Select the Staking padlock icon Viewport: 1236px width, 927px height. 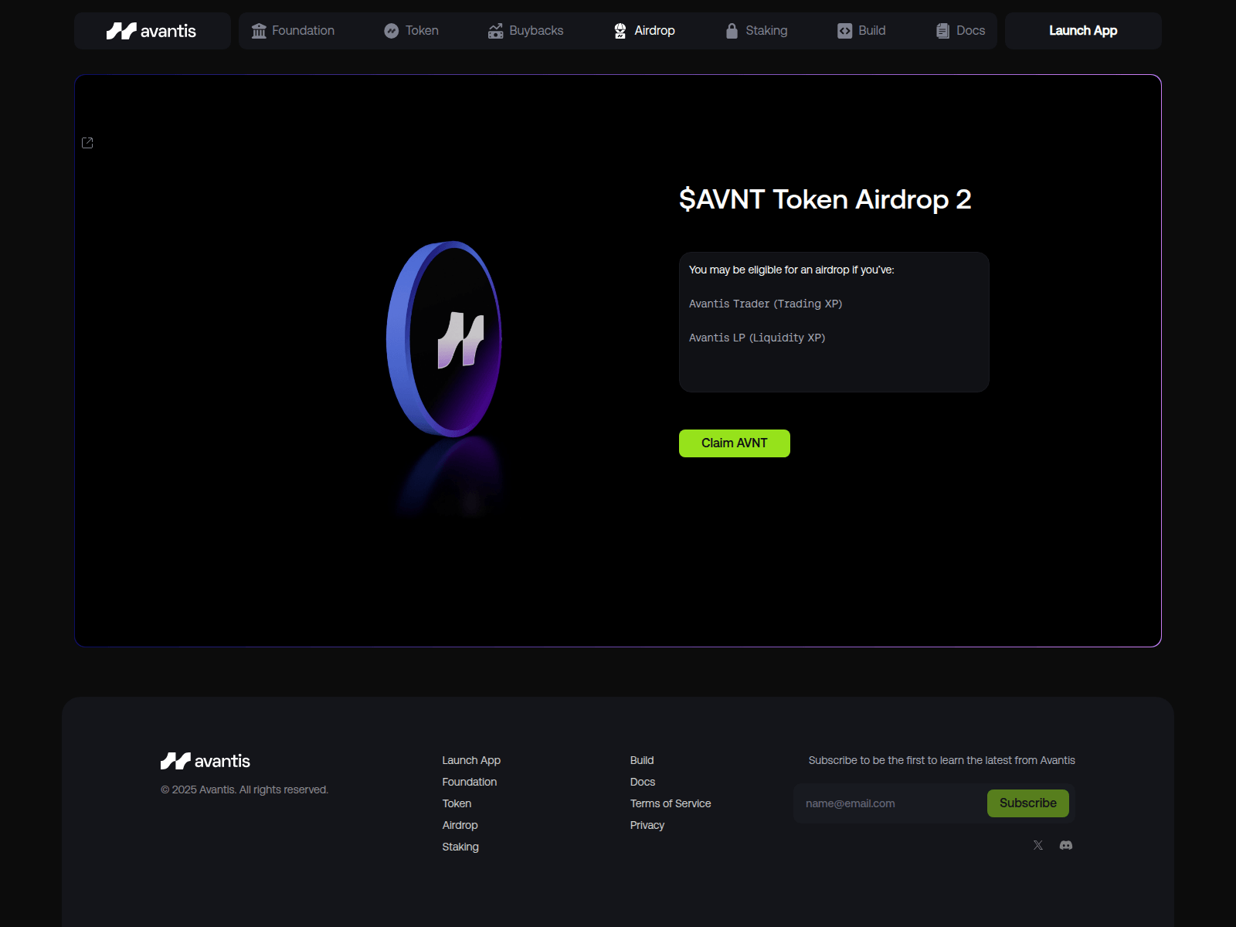732,30
